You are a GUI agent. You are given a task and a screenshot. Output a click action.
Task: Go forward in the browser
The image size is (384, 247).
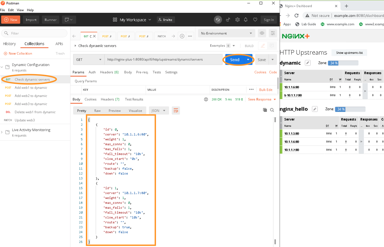tap(288, 15)
